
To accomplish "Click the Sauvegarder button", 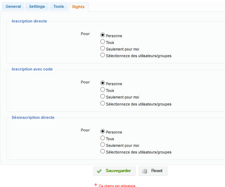I will [x=114, y=171].
